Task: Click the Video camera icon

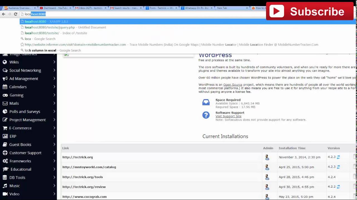Action: (5, 194)
